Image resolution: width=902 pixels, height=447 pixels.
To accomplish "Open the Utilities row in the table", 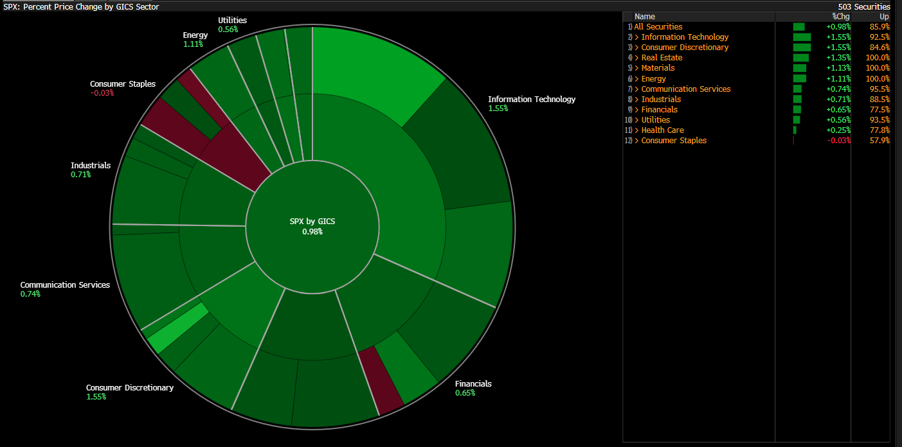I will pyautogui.click(x=655, y=120).
